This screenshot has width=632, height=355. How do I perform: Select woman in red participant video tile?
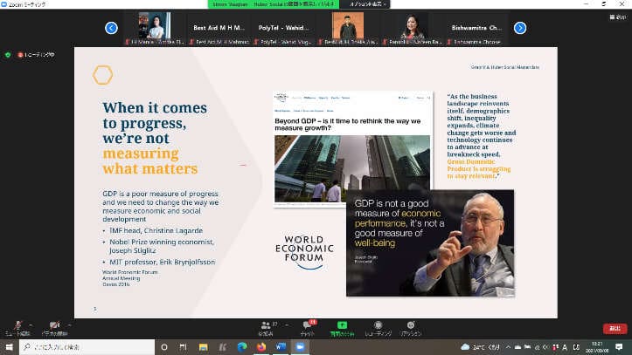coord(412,28)
